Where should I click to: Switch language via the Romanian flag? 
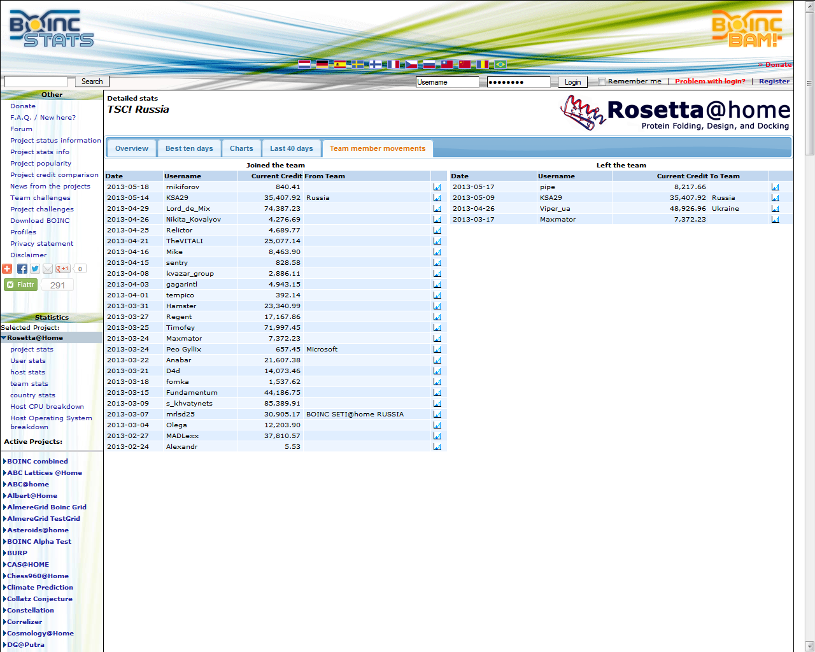(x=483, y=64)
